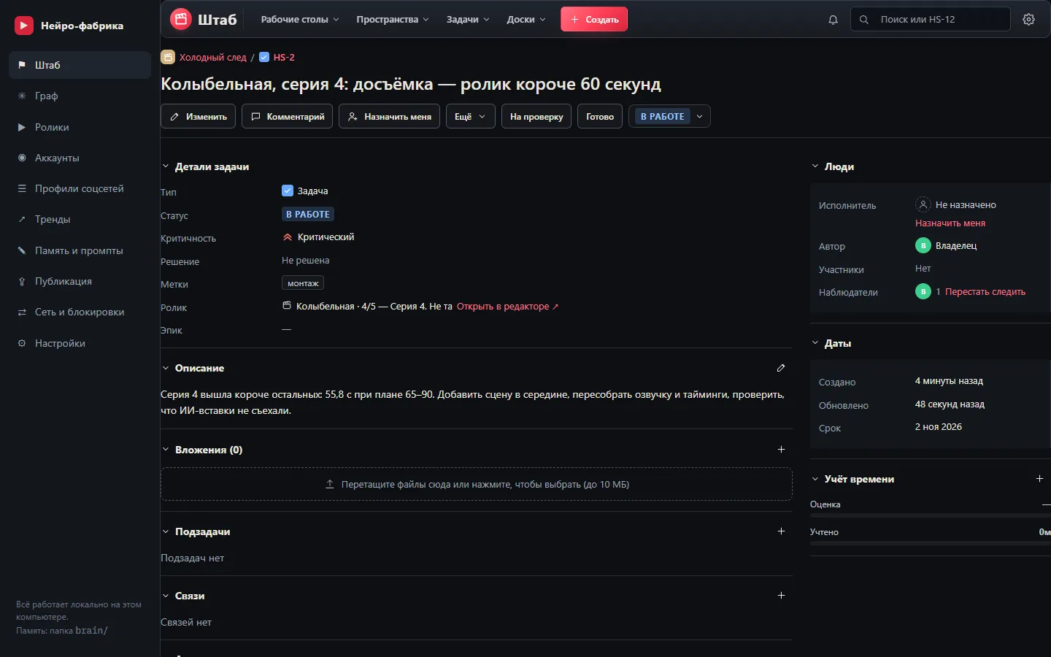The height and width of the screenshot is (657, 1051).
Task: Open Аккаунты in sidebar
Action: click(80, 158)
